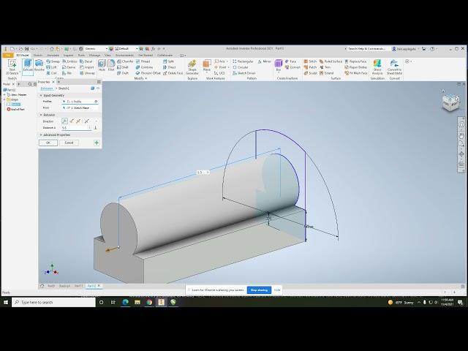Expand the Advanced Properties section
The image size is (468, 351).
coord(41,135)
